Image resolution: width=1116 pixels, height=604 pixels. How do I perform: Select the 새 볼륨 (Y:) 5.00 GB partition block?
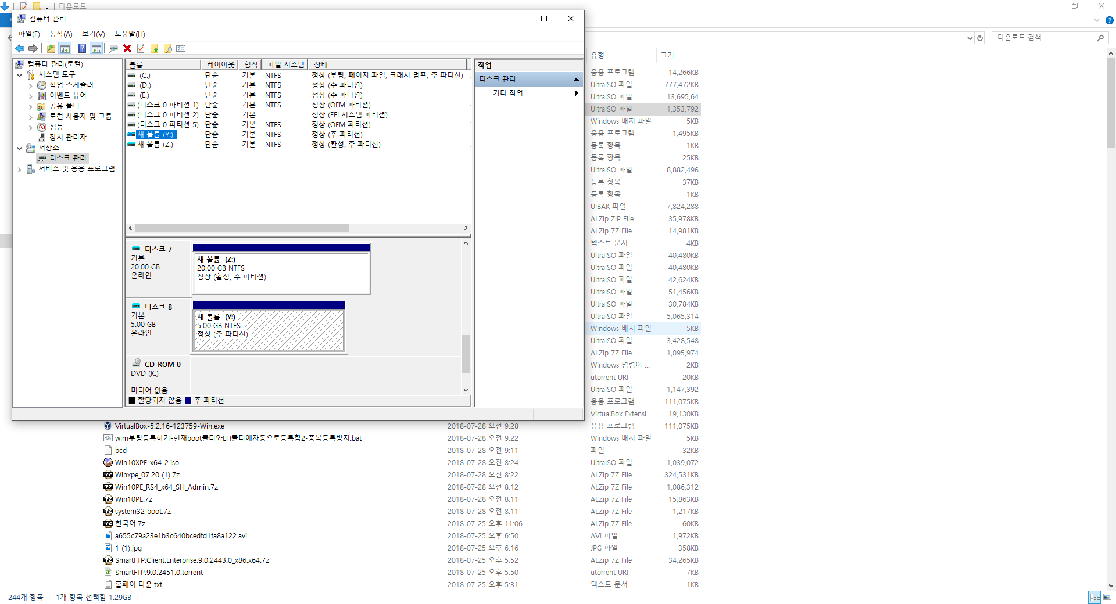click(269, 326)
